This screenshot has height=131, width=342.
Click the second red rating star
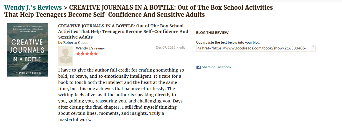coord(82,54)
